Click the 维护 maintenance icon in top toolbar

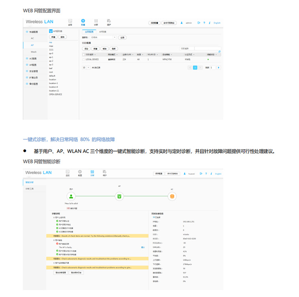[108, 21]
